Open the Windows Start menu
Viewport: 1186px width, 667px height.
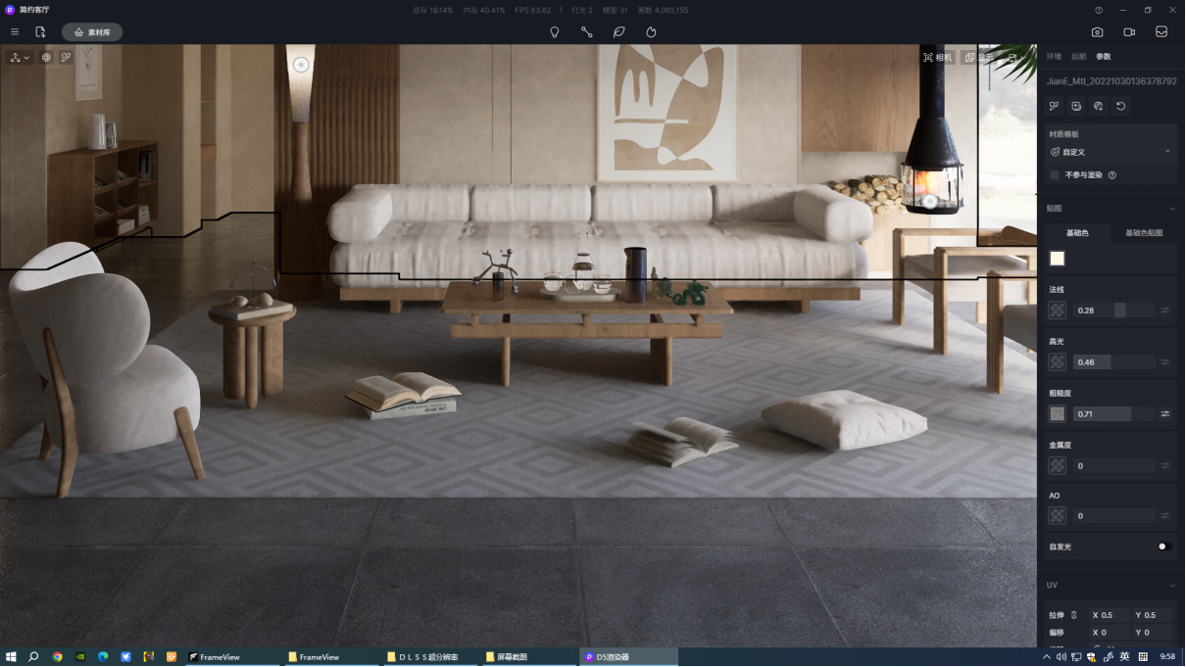[x=12, y=657]
